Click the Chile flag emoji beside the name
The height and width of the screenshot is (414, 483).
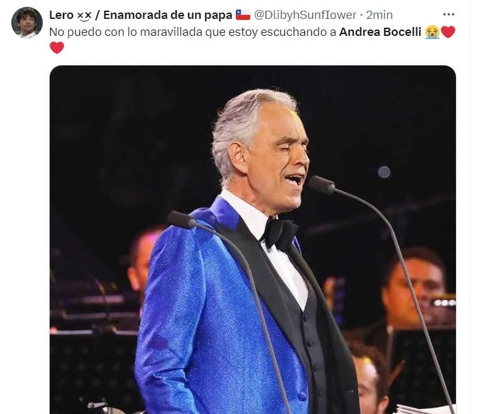coord(243,14)
